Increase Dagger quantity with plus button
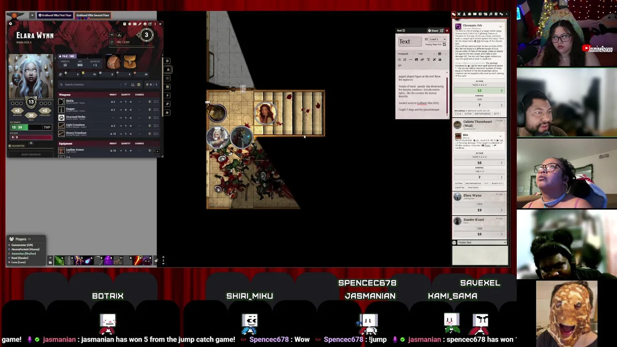 [131, 110]
